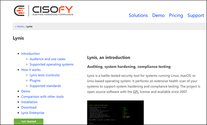207x125 pixels.
Task: Open the Demo item in top navigation
Action: 158,15
